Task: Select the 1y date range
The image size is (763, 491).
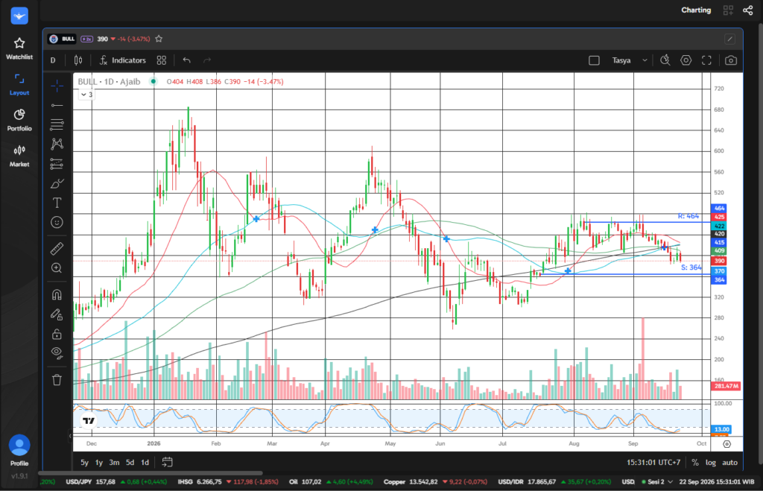Action: click(99, 462)
